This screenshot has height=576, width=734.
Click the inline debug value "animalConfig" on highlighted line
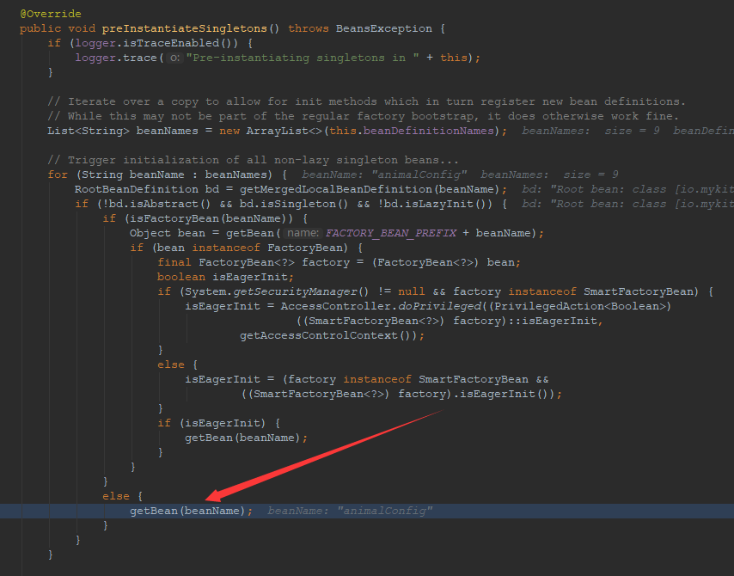384,511
